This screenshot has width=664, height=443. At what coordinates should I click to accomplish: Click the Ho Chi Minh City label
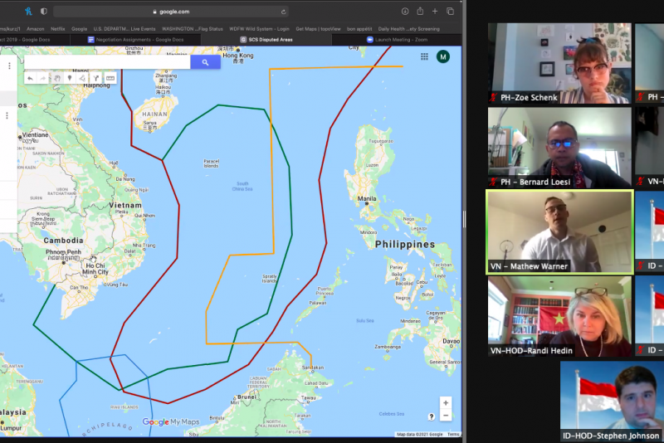point(95,269)
